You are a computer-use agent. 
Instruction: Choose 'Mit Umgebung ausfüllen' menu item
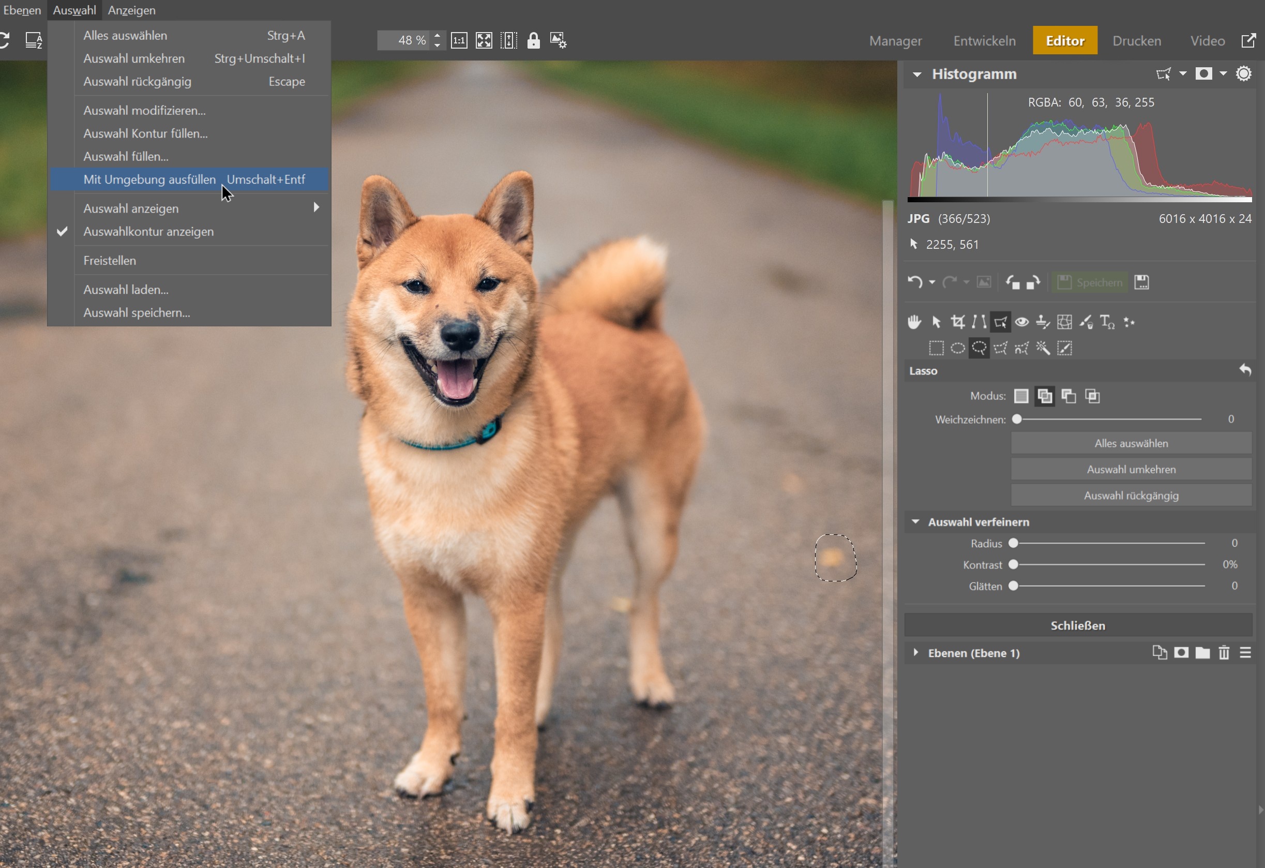click(189, 179)
